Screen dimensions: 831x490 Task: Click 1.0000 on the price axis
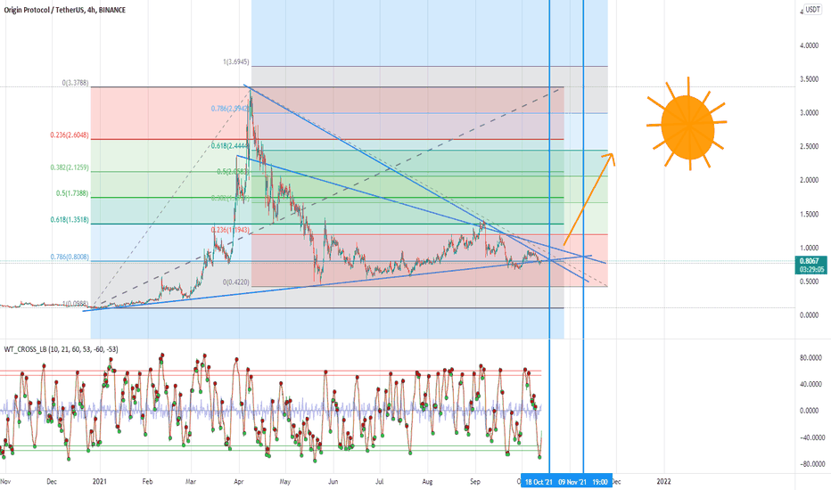(809, 248)
